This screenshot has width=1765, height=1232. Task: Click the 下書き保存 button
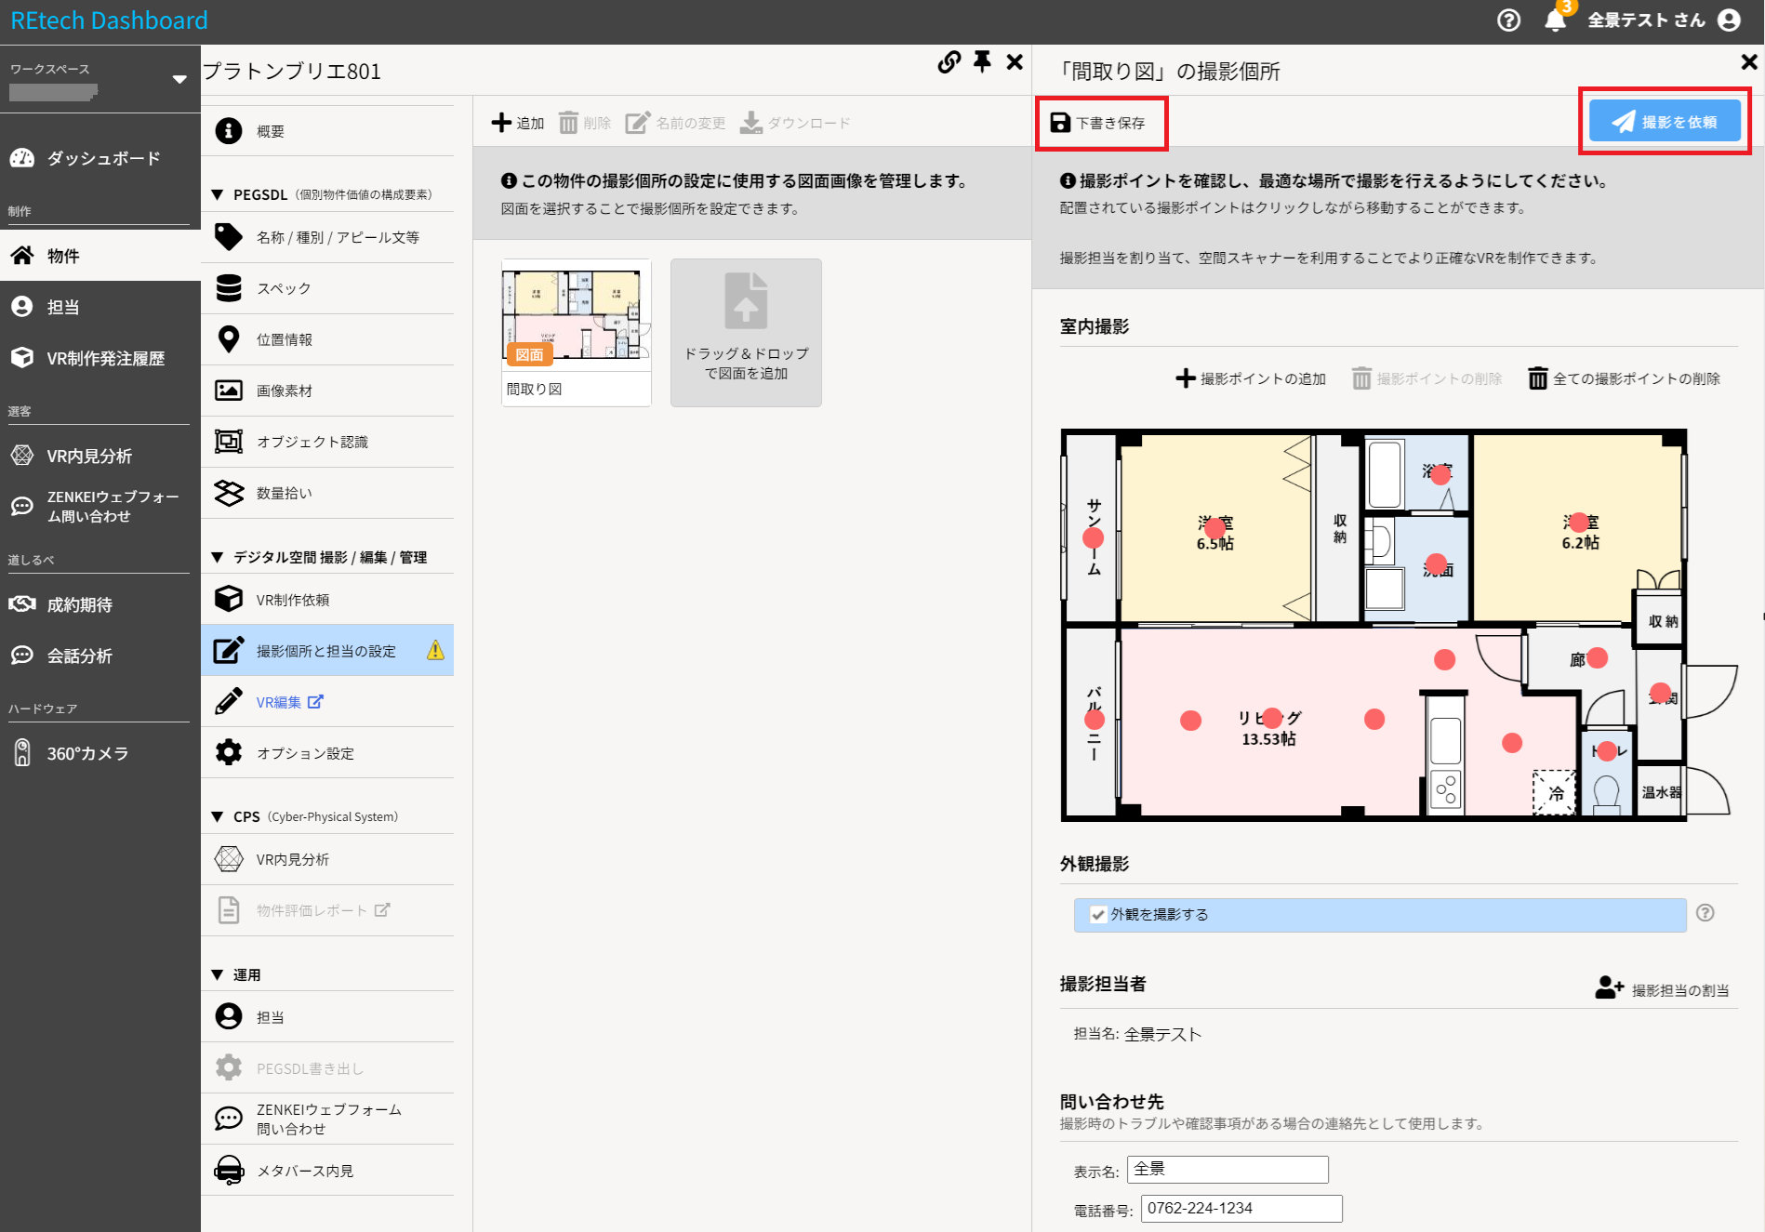tap(1099, 123)
